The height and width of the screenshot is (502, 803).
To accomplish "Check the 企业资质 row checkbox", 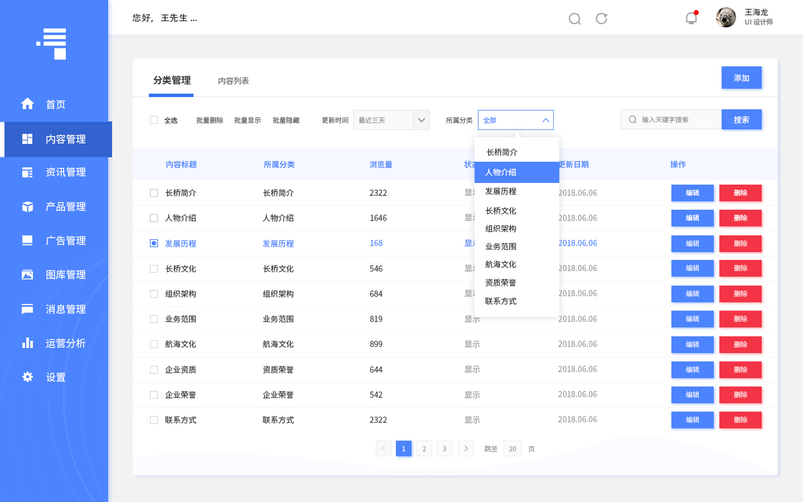I will [154, 370].
